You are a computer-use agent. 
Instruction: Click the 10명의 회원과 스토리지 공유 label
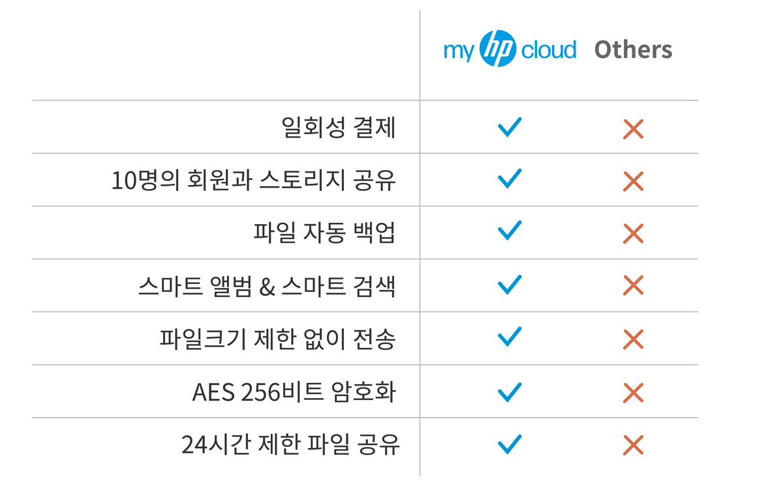point(254,180)
